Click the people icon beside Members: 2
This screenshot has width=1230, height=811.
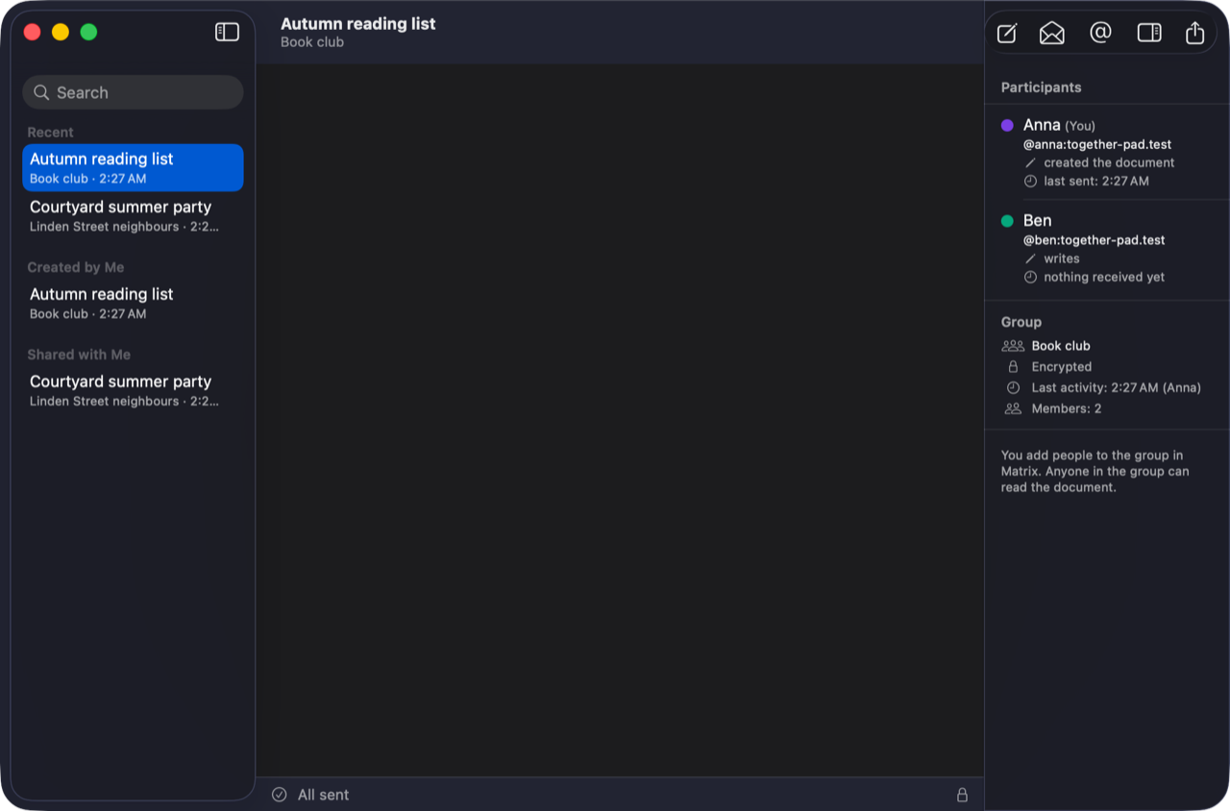click(1013, 408)
